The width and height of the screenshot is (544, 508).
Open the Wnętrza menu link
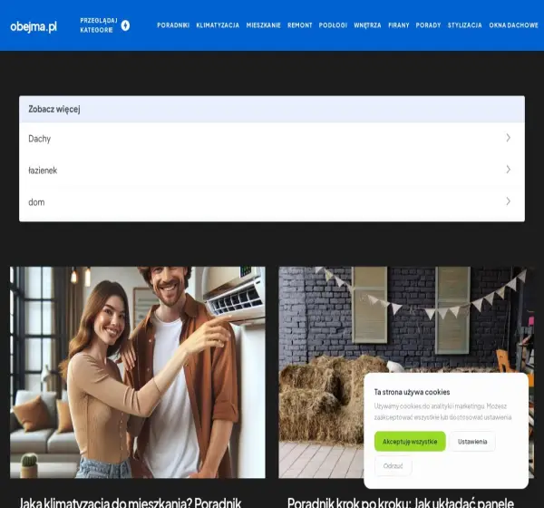367,25
